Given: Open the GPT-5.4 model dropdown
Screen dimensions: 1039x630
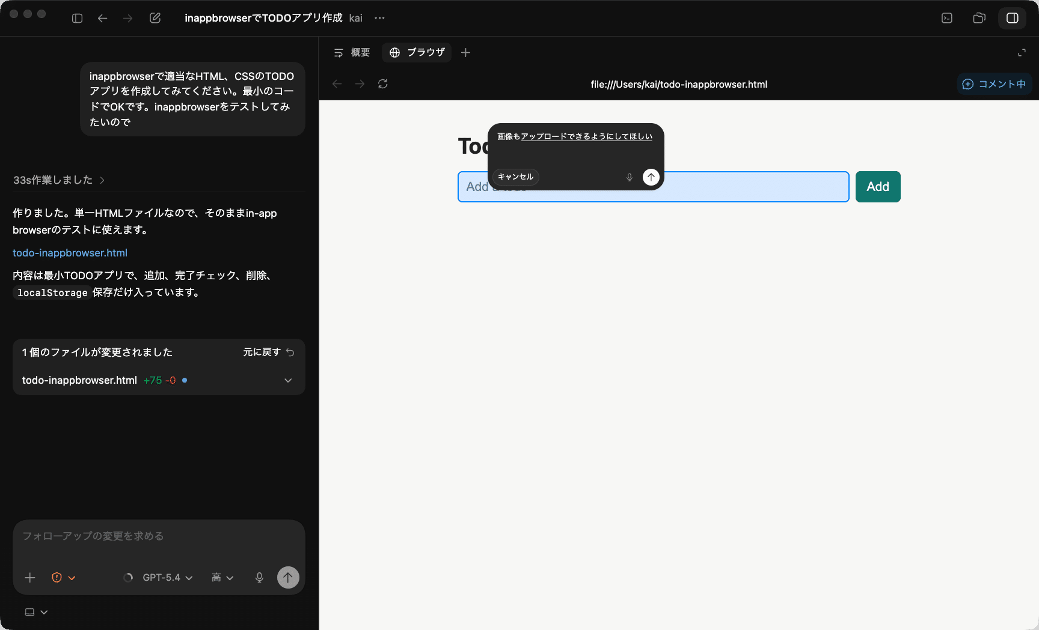Looking at the screenshot, I should click(167, 577).
